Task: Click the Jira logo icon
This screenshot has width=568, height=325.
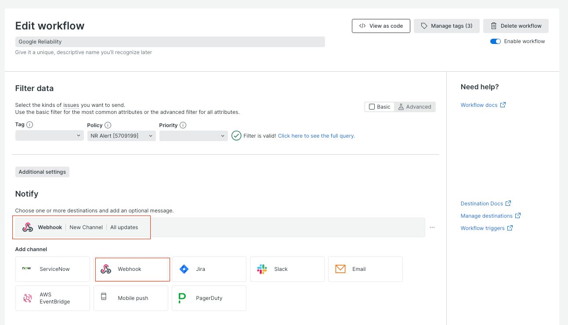Action: click(x=184, y=269)
